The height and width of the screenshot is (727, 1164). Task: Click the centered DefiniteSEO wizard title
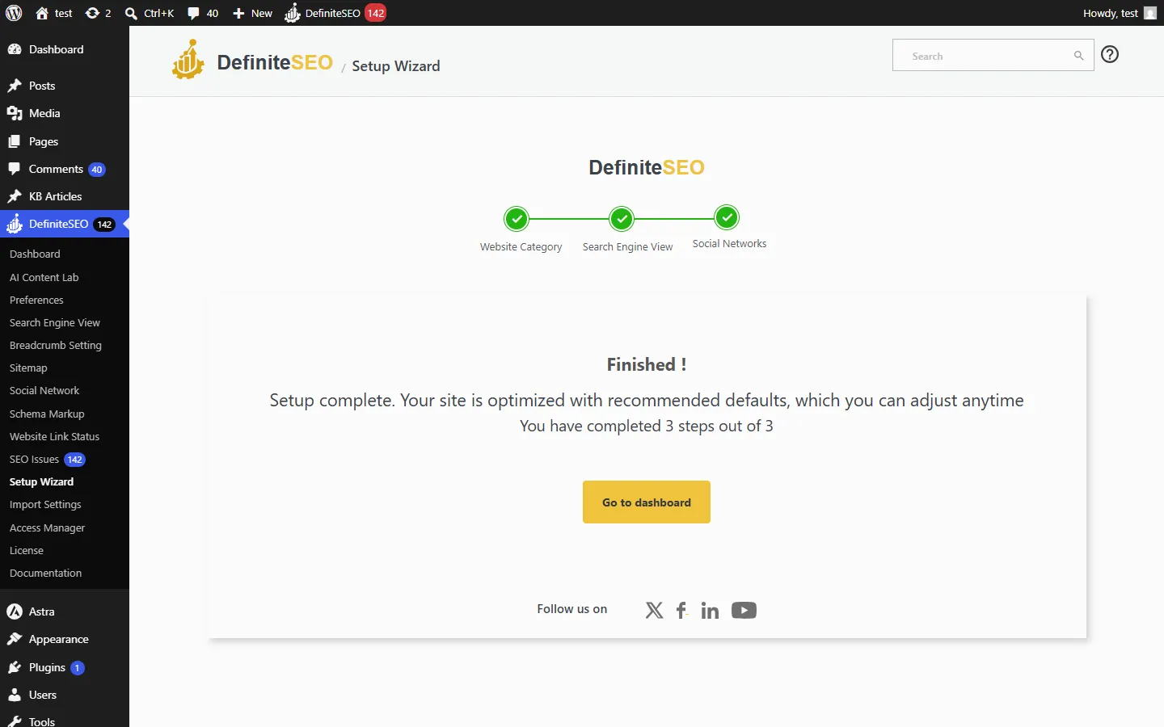coord(647,167)
